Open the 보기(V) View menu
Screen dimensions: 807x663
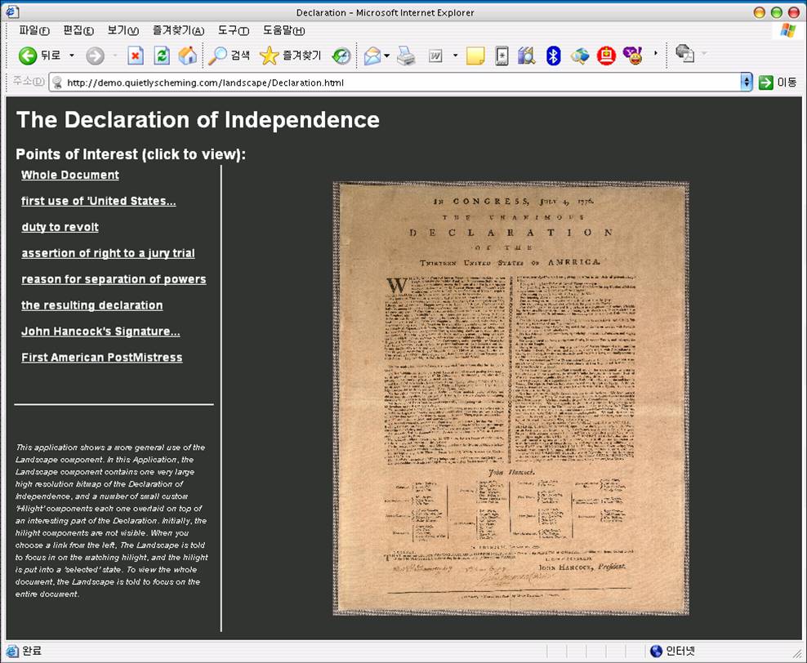123,30
